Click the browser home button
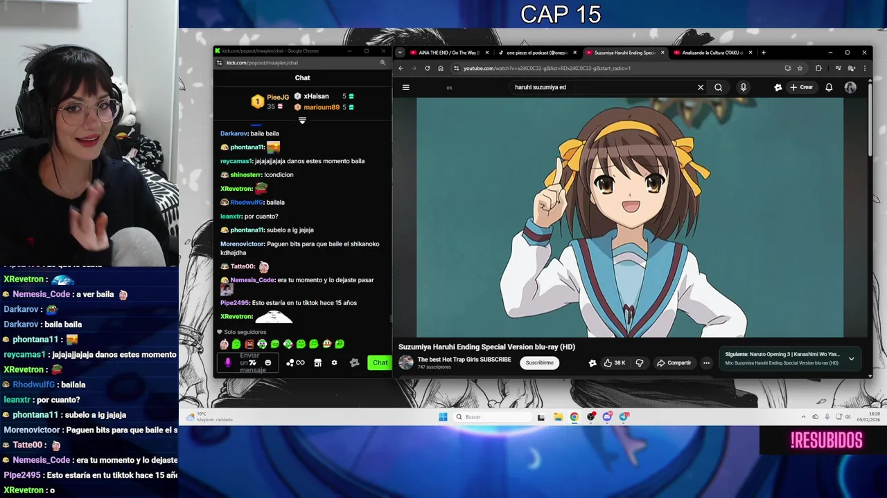 440,68
